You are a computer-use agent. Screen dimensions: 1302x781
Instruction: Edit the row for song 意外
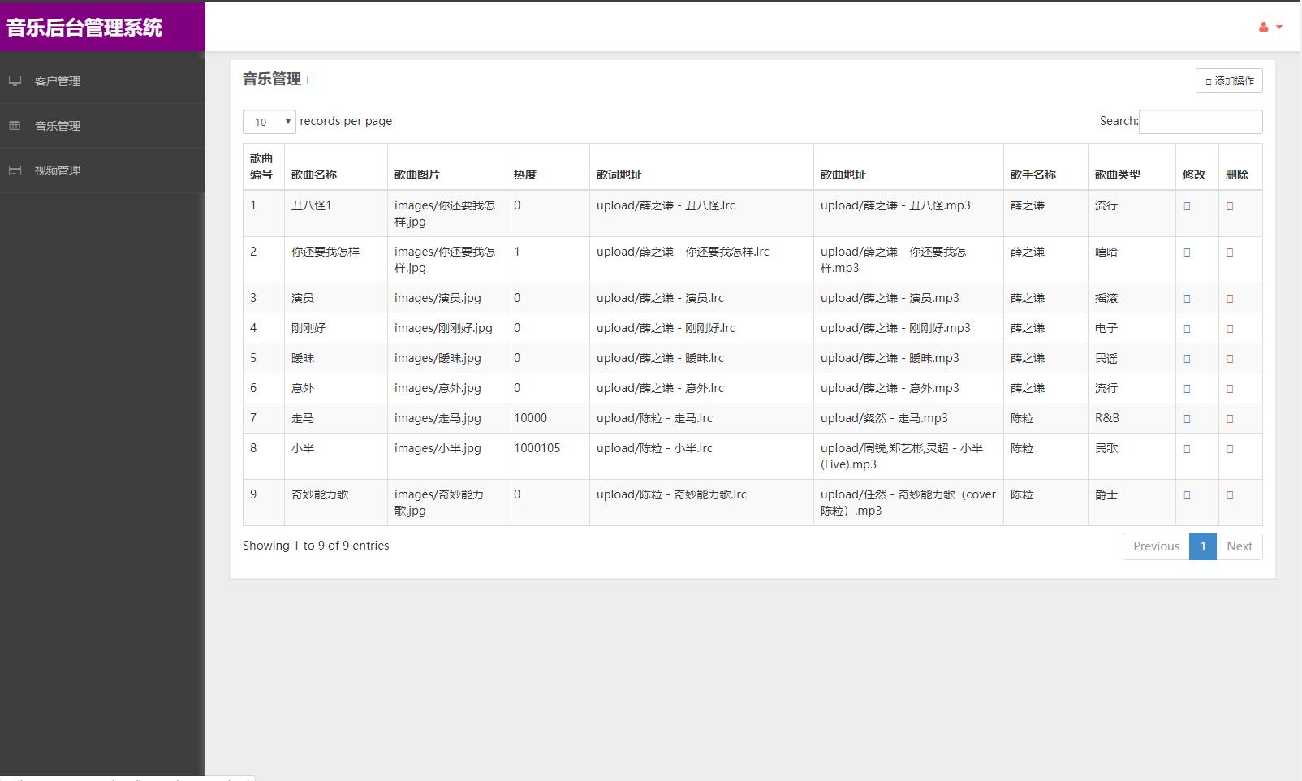point(1187,389)
